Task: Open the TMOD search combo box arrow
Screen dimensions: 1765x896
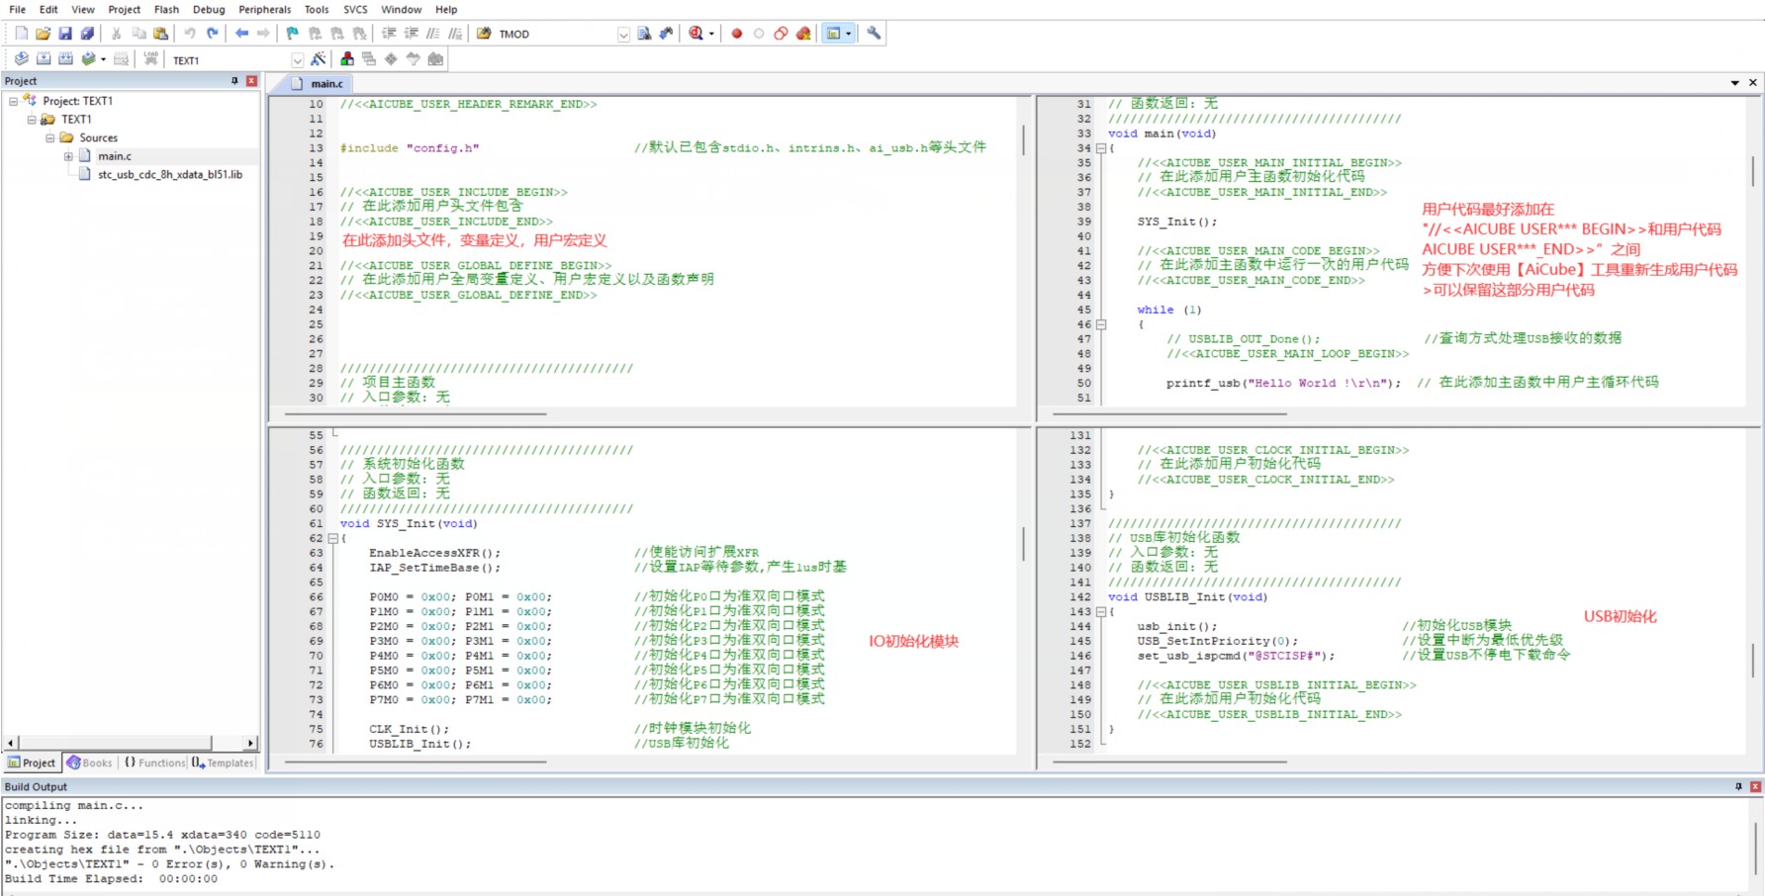Action: click(623, 35)
